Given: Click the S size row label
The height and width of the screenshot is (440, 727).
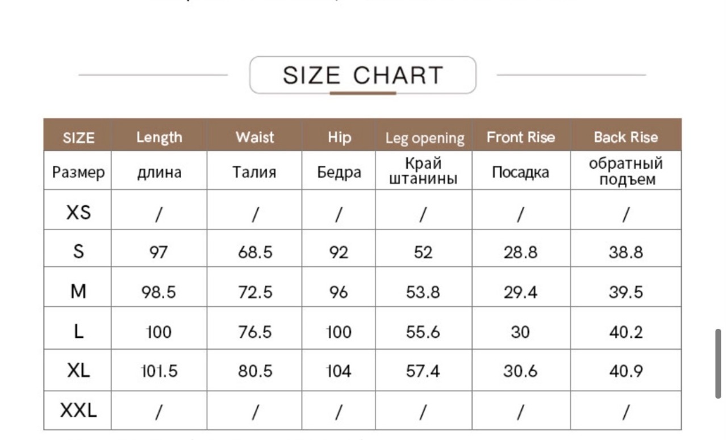Looking at the screenshot, I should [78, 252].
